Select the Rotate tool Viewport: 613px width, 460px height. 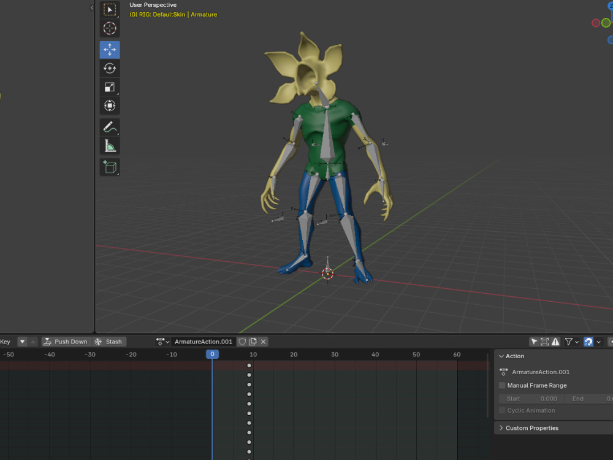[x=110, y=69]
